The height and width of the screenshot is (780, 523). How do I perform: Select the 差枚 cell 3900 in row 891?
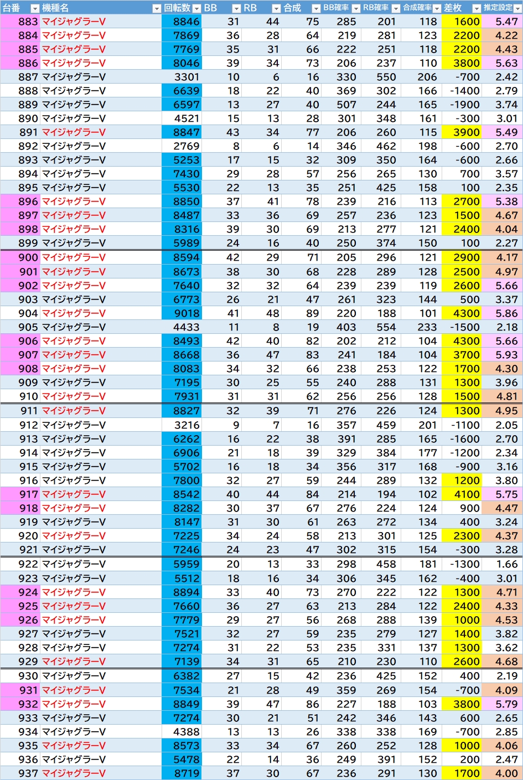[x=462, y=132]
